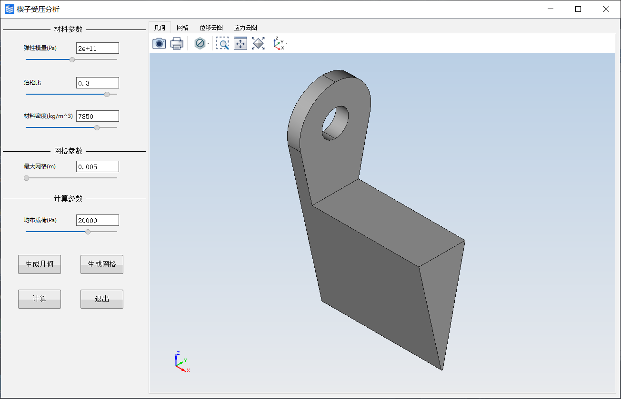This screenshot has height=399, width=621.
Task: Click the 退出 button
Action: (102, 299)
